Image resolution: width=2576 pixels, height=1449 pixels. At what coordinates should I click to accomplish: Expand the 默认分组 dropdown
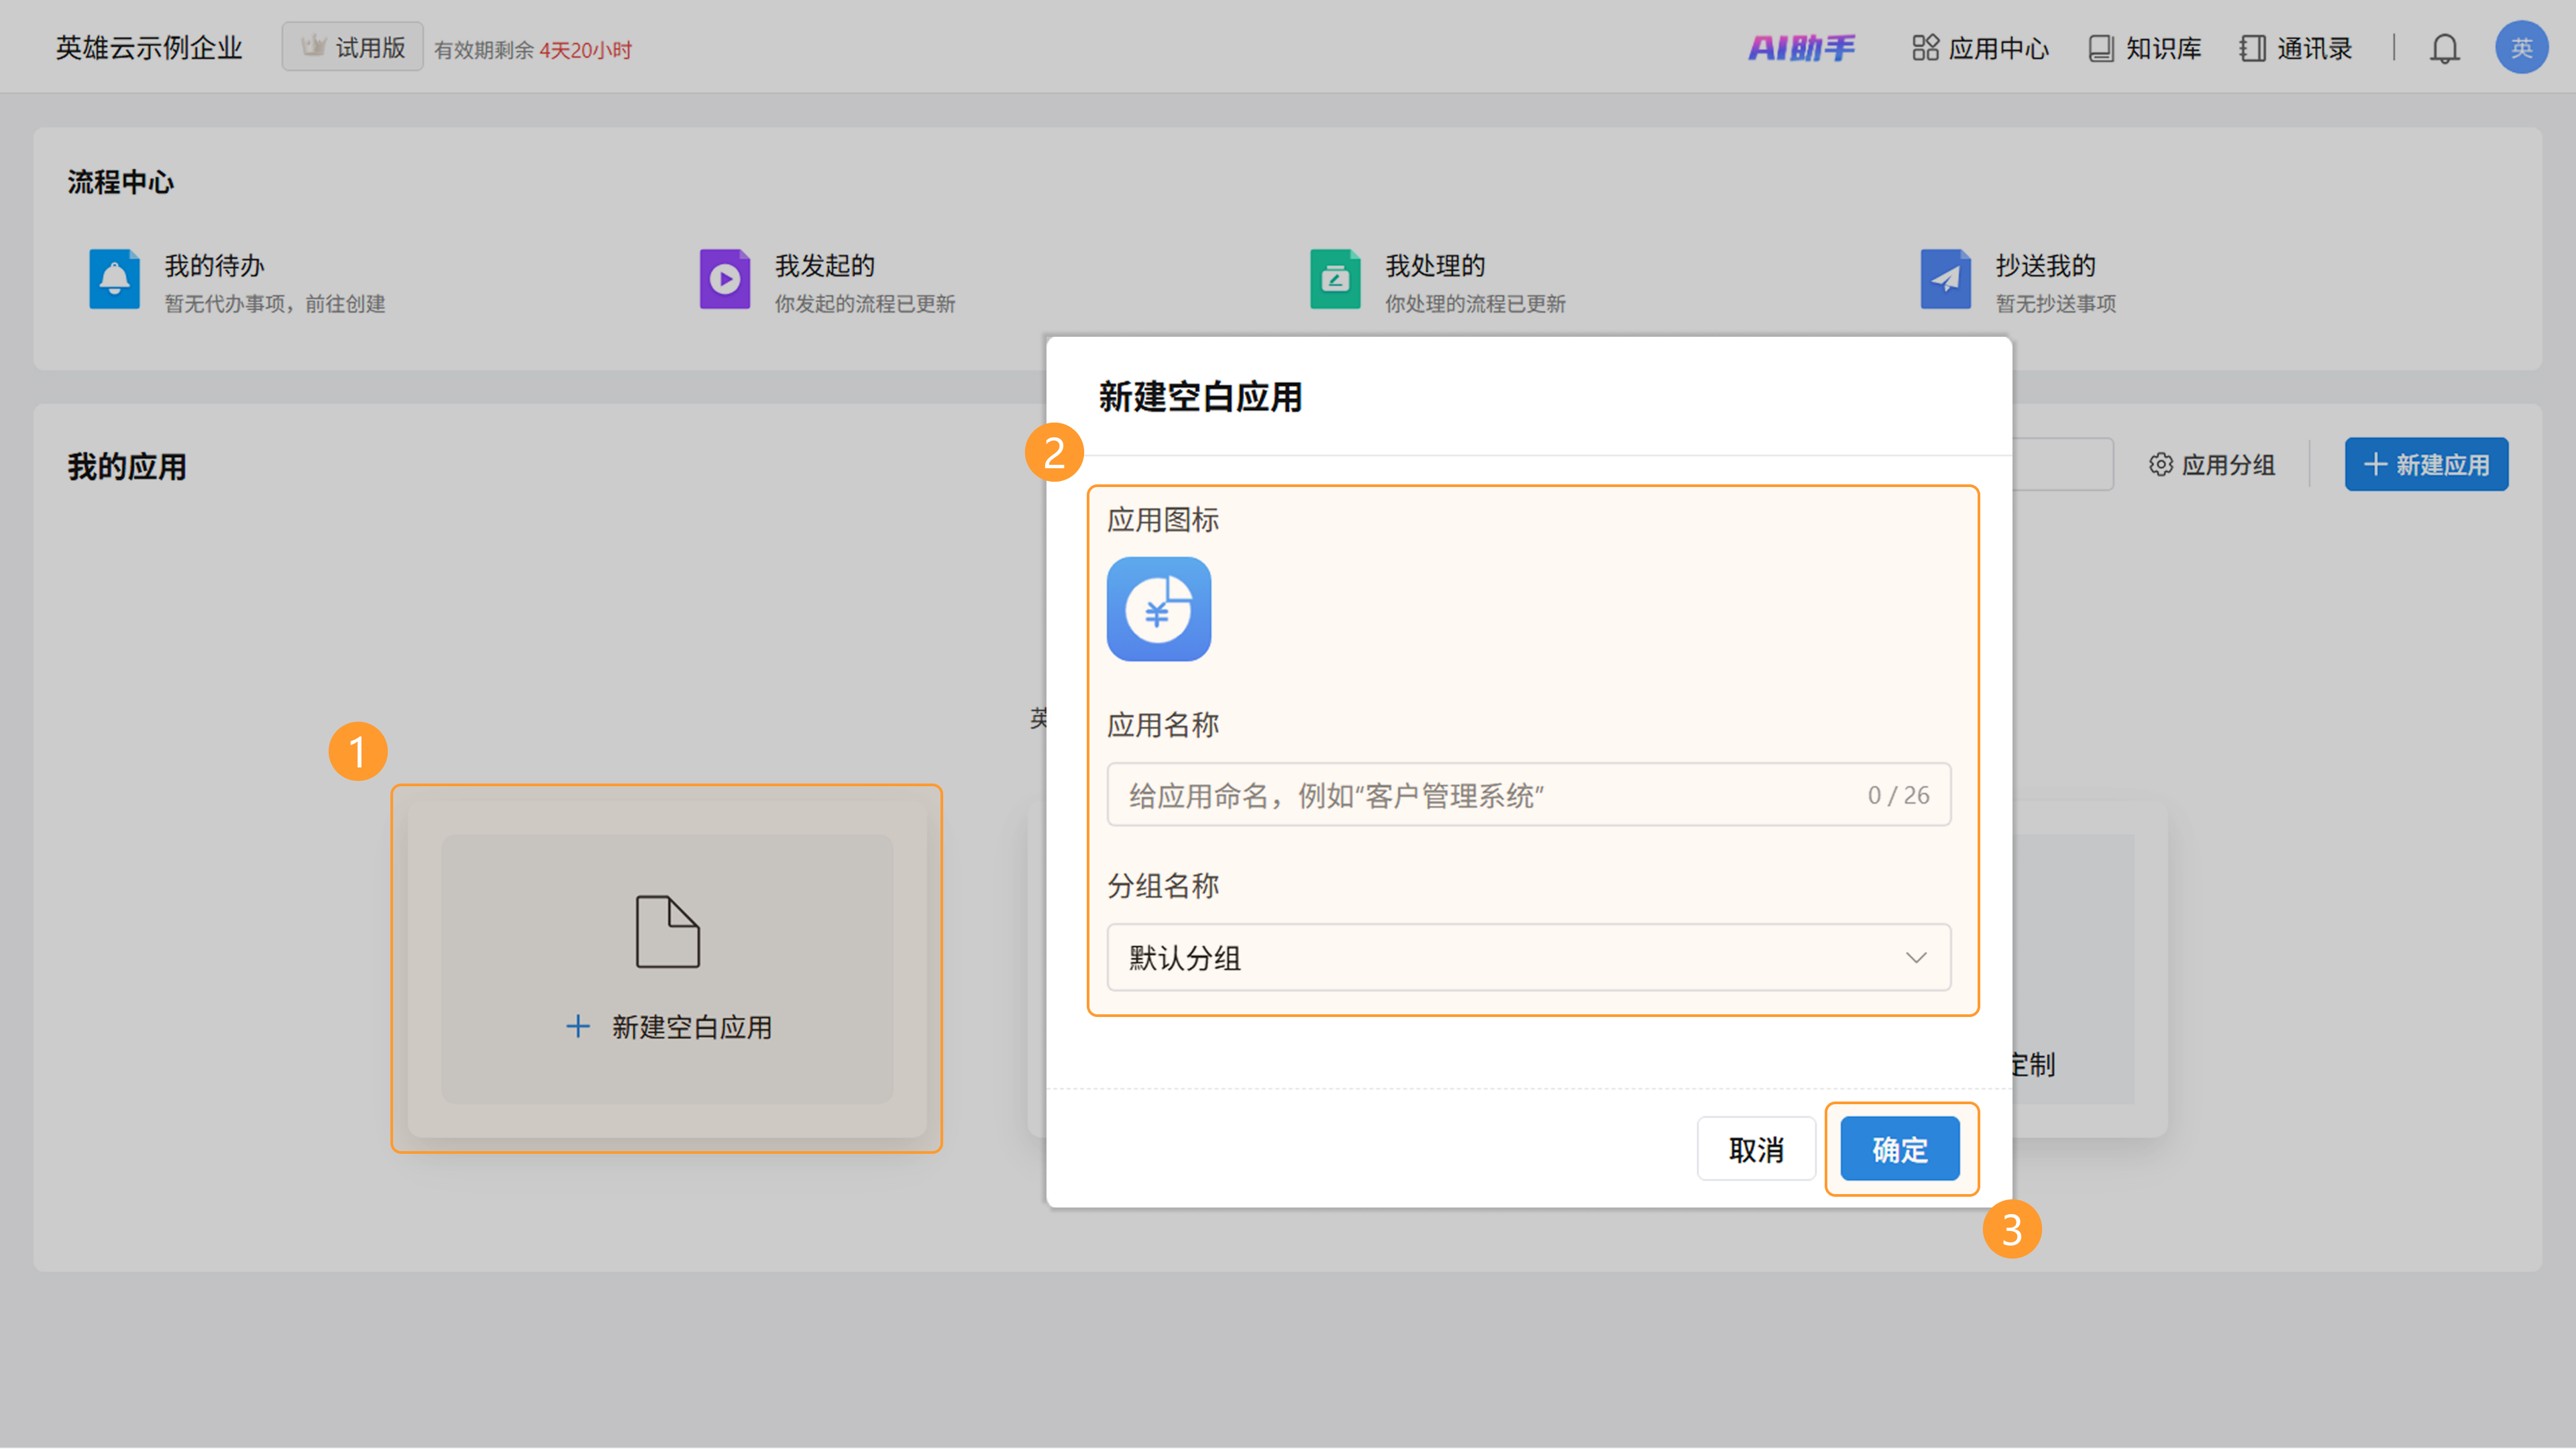(1527, 958)
